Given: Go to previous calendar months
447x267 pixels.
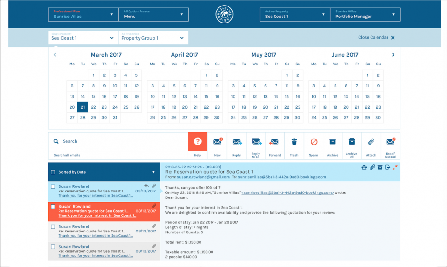Looking at the screenshot, I should 55,55.
